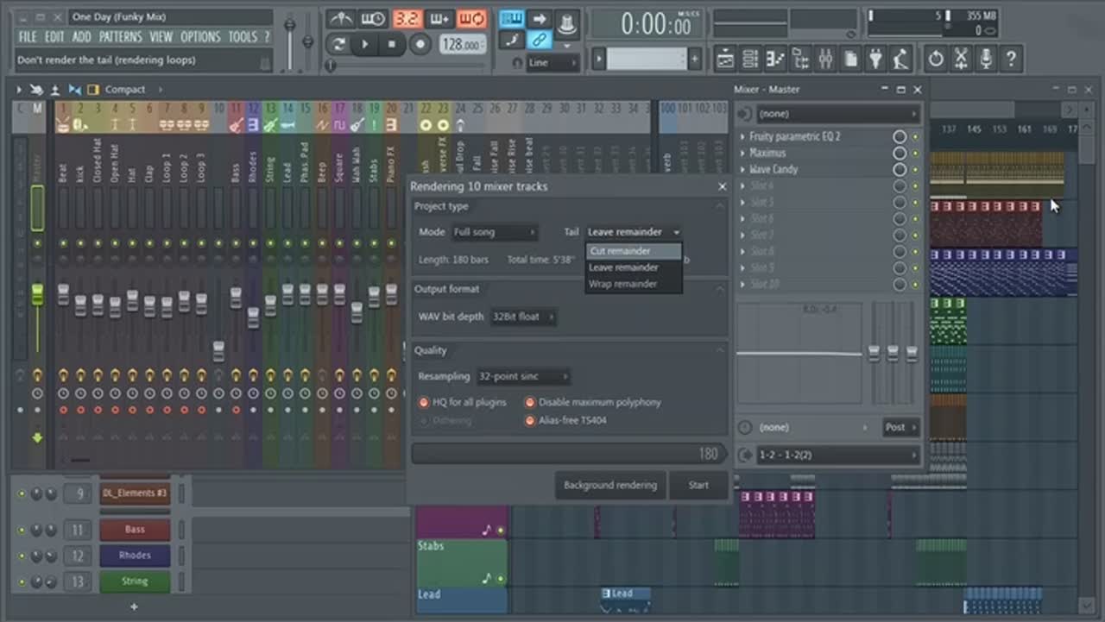Image resolution: width=1105 pixels, height=622 pixels.
Task: Click the link chain icon
Action: pos(539,40)
